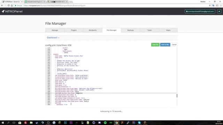Collapse the fold arrow on line 567
Image resolution: width=223 pixels, height=125 pixels.
pos(51,103)
